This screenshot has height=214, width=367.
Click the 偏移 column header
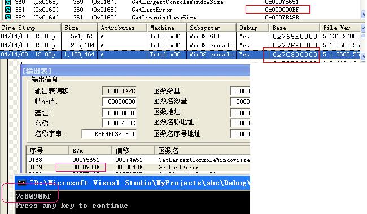[133, 151]
